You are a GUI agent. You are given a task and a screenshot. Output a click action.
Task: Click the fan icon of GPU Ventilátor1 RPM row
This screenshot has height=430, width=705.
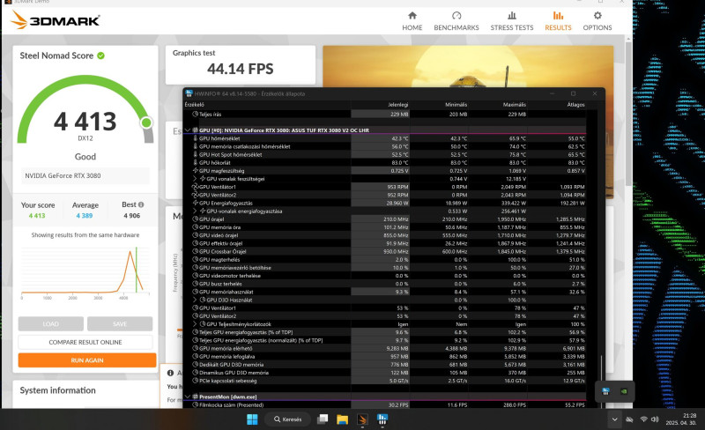(x=195, y=187)
